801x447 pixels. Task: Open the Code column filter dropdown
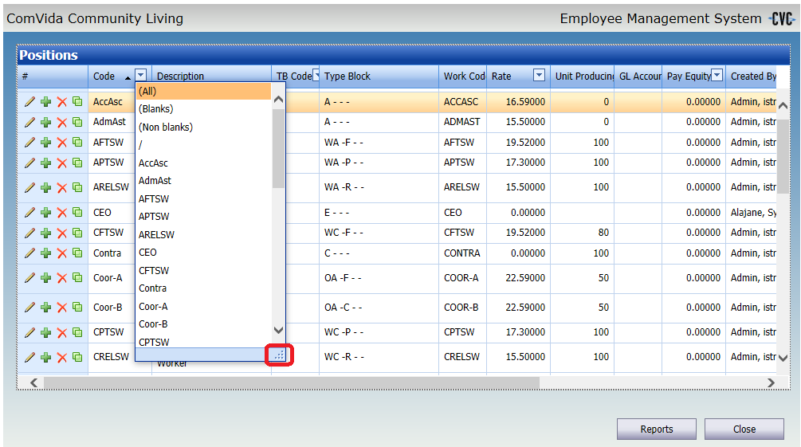coord(141,76)
